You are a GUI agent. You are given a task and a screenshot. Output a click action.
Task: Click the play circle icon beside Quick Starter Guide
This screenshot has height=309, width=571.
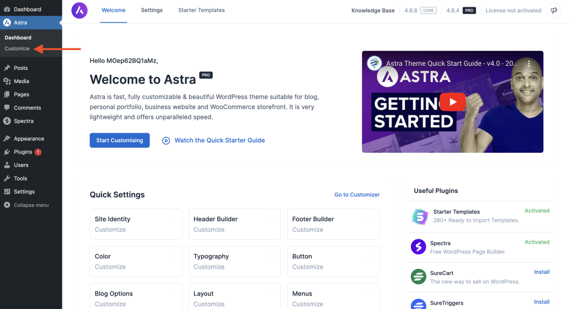(x=166, y=141)
